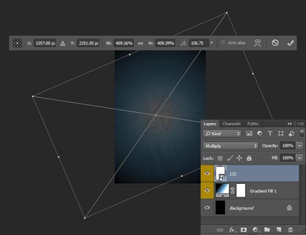Switch to warp mode icon

tap(258, 43)
